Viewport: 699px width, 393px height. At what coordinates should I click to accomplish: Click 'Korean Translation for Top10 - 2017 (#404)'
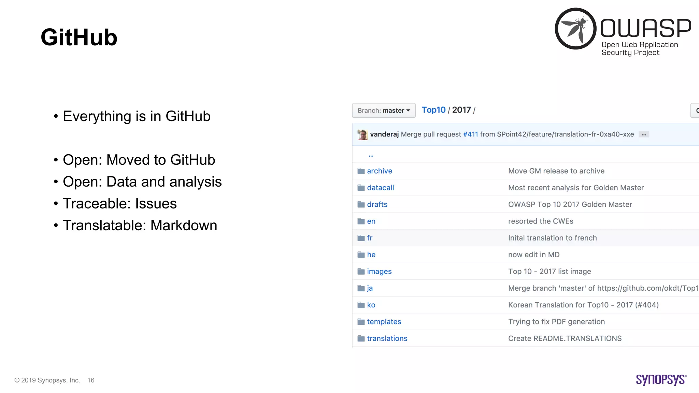click(583, 305)
